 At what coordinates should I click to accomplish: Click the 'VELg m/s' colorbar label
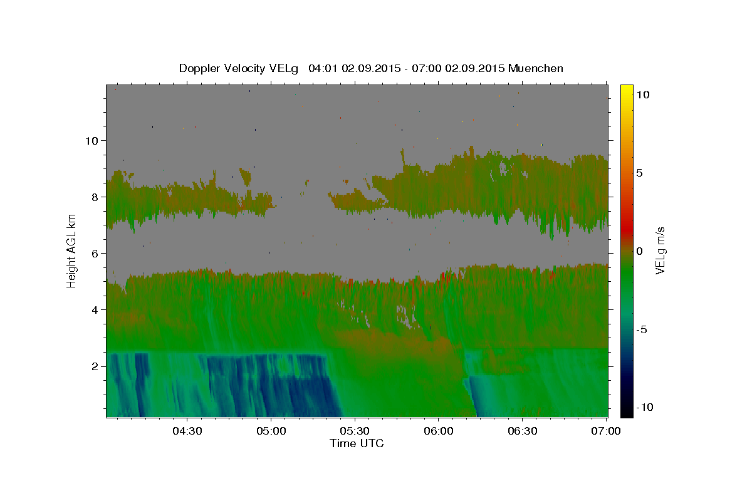[660, 250]
